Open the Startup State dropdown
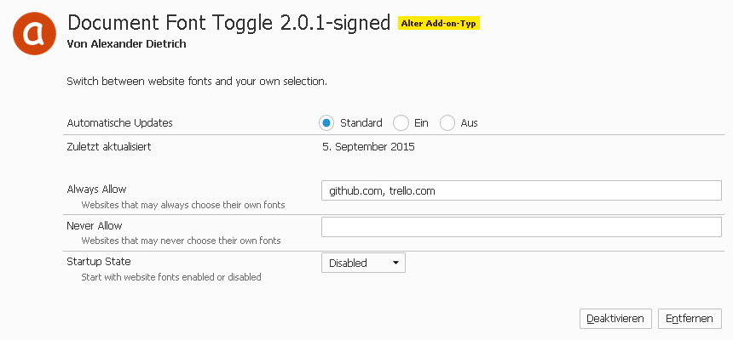 click(x=363, y=263)
